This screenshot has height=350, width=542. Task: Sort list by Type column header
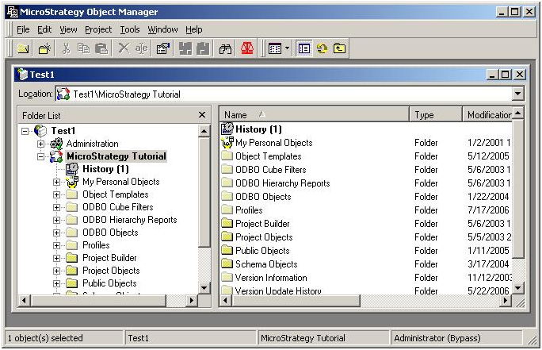(436, 114)
